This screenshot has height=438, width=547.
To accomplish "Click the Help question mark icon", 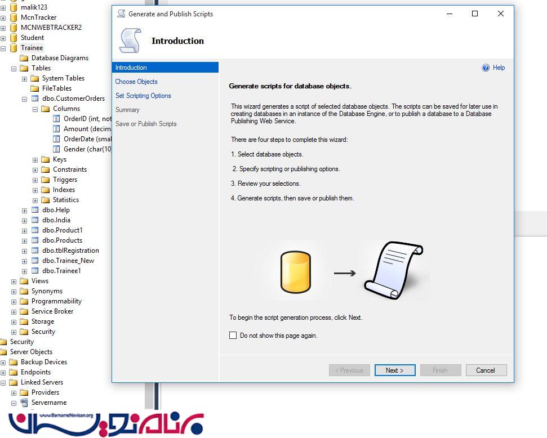I will click(x=486, y=68).
